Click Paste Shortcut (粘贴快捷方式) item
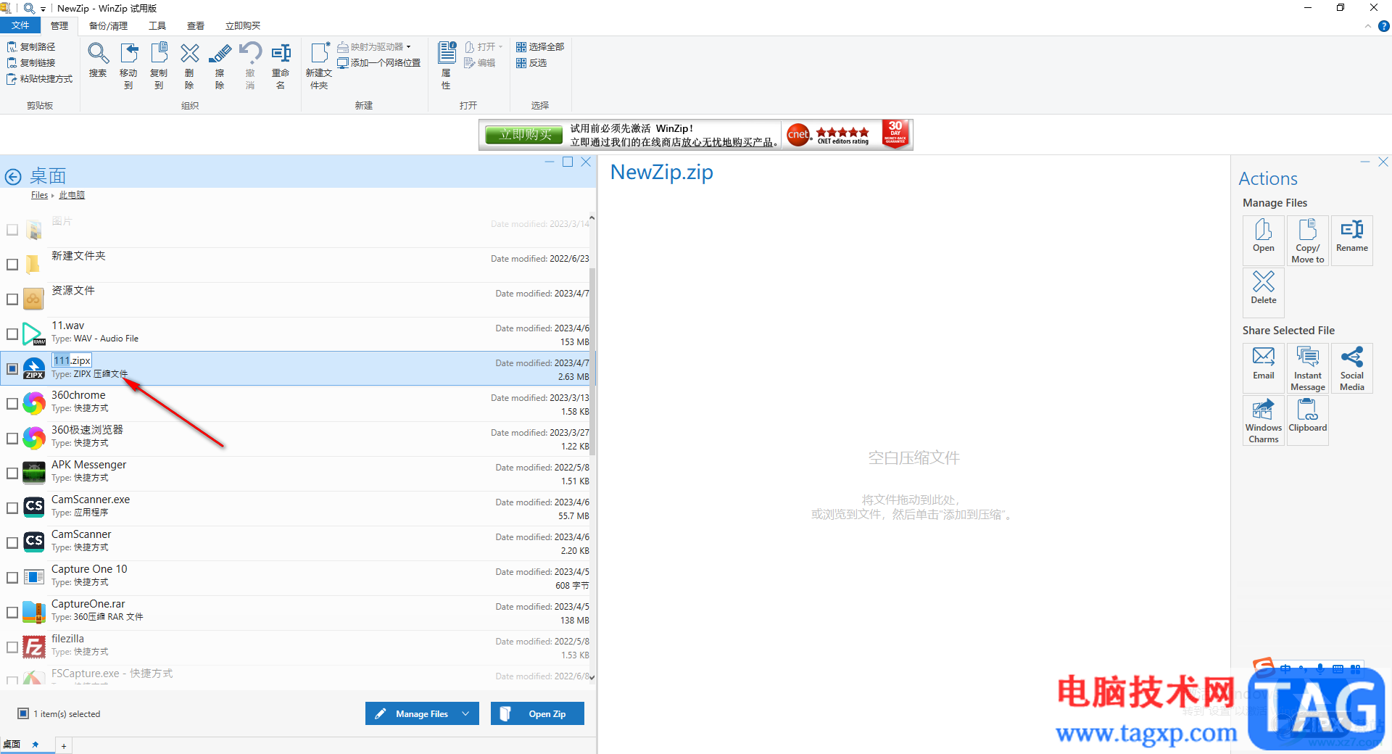This screenshot has width=1392, height=754. [x=40, y=79]
